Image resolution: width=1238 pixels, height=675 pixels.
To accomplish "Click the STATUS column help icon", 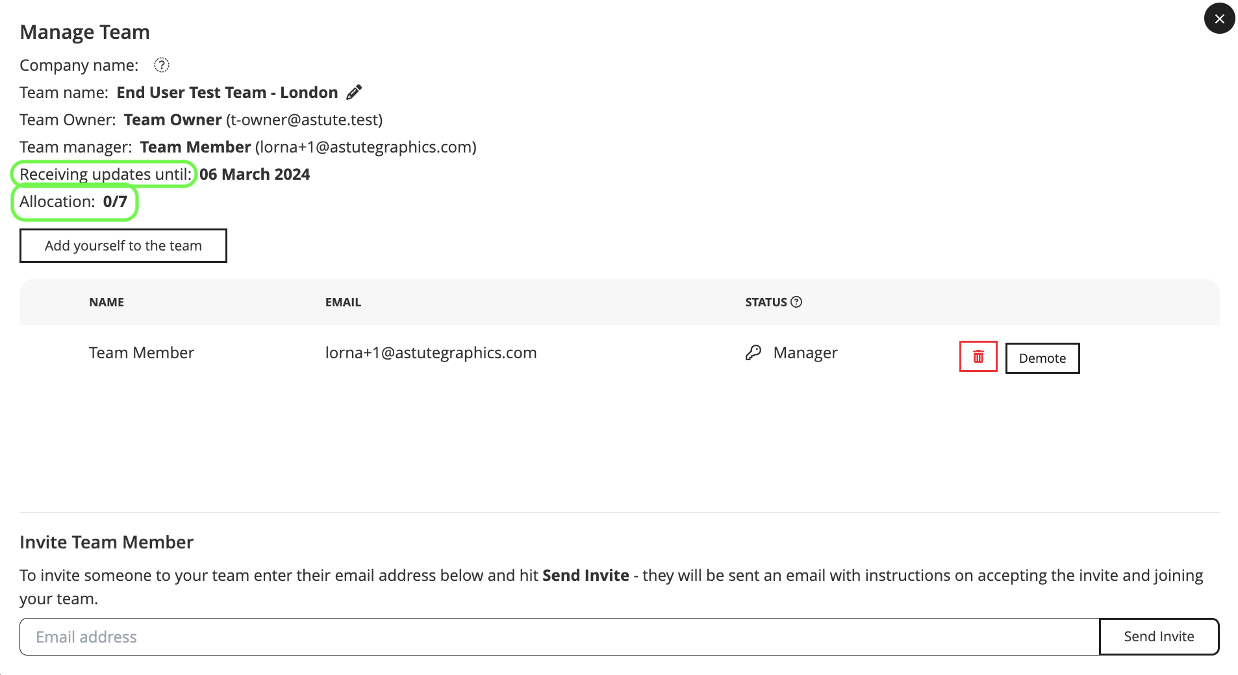I will pos(796,302).
